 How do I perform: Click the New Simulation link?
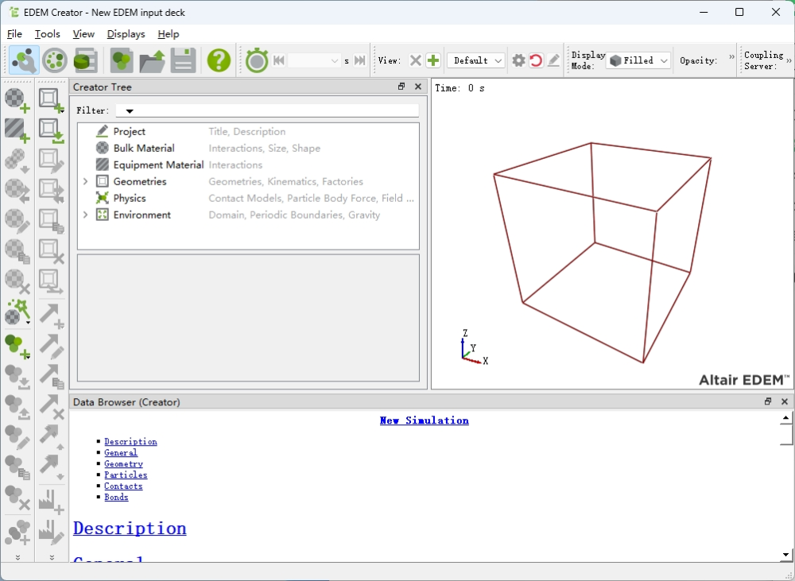click(424, 420)
